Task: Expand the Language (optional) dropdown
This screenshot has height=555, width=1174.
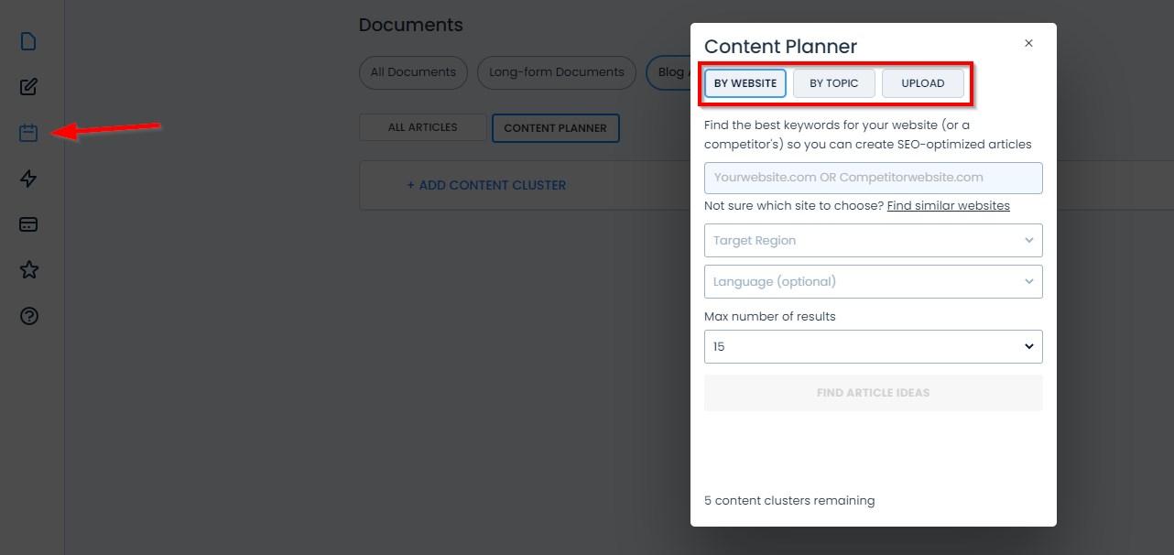Action: click(873, 281)
